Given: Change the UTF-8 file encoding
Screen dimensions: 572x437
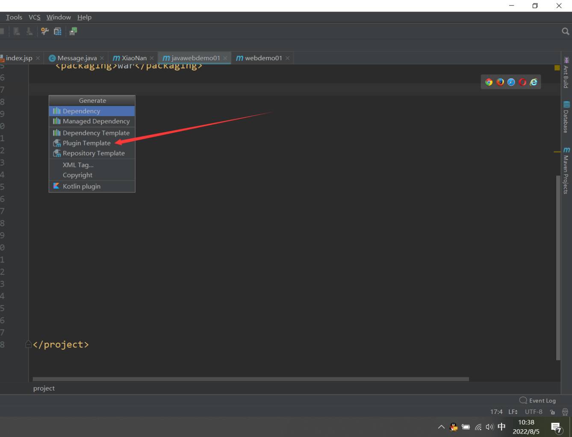Looking at the screenshot, I should 534,412.
